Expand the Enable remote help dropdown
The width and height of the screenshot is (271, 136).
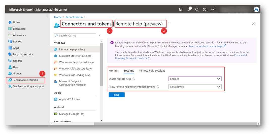click(195, 79)
